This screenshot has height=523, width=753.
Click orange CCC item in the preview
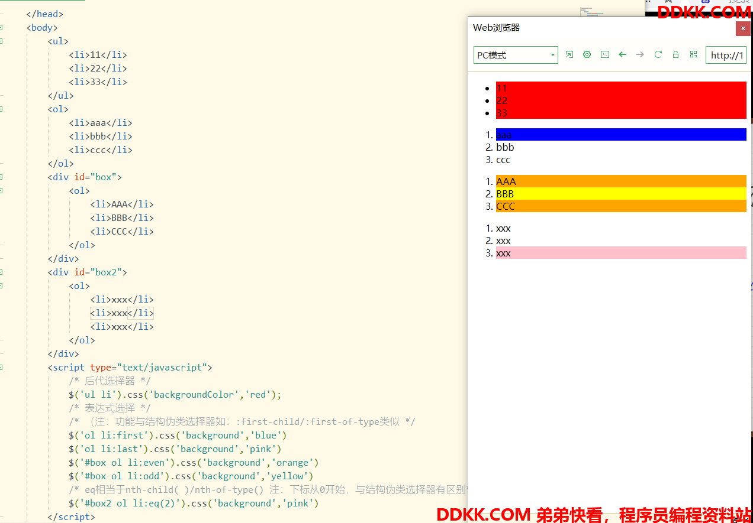point(621,206)
